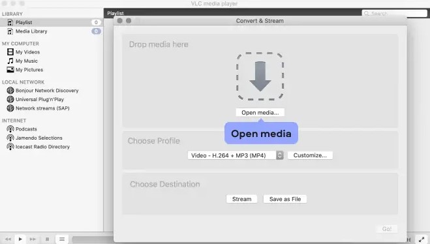Click the previous track rewind icon
This screenshot has height=244, width=430.
[8, 239]
